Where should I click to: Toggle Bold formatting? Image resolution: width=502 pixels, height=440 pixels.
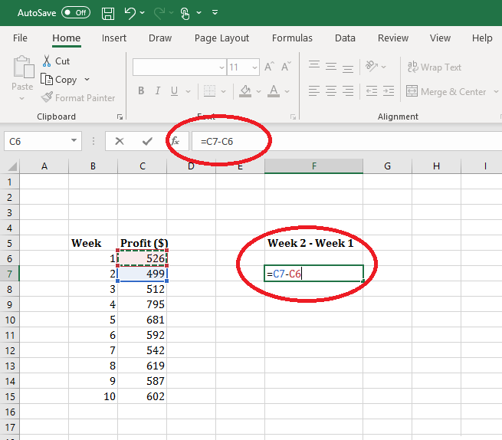pos(141,91)
